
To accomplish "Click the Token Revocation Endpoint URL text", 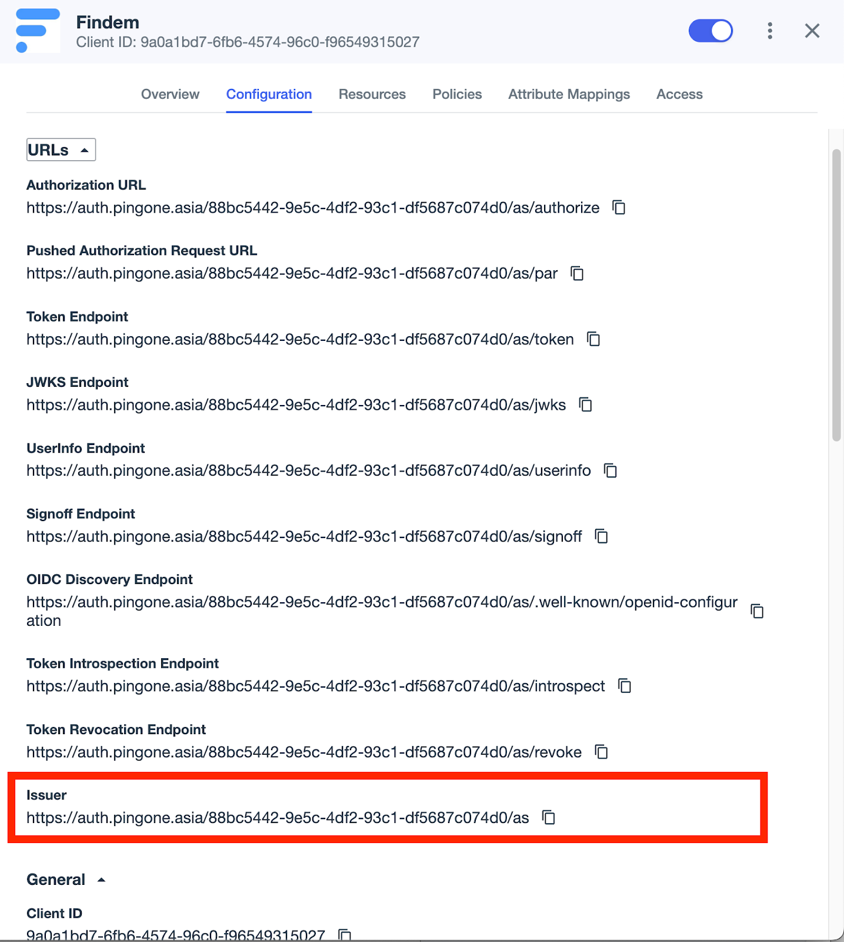I will coord(304,752).
